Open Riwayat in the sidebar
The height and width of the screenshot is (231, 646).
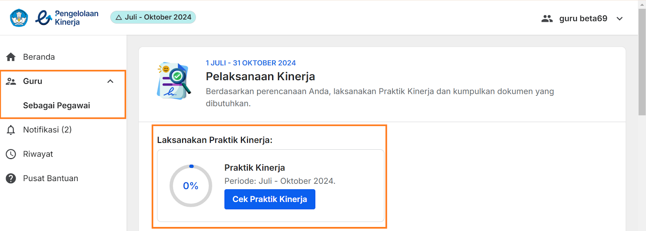pyautogui.click(x=38, y=154)
